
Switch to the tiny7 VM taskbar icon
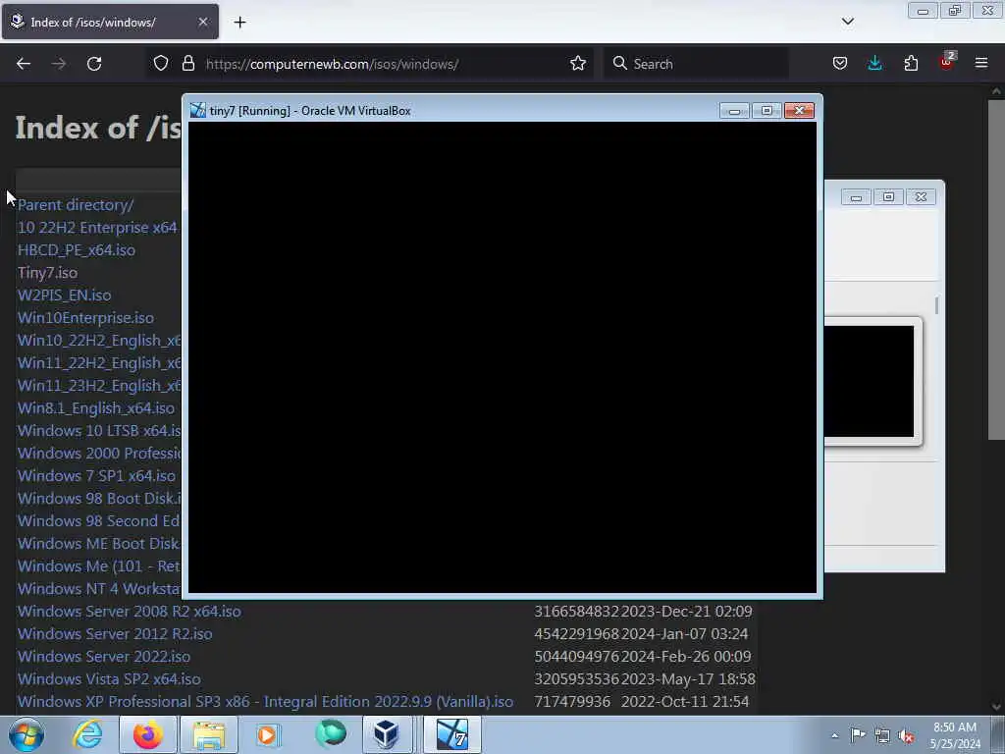tap(452, 734)
